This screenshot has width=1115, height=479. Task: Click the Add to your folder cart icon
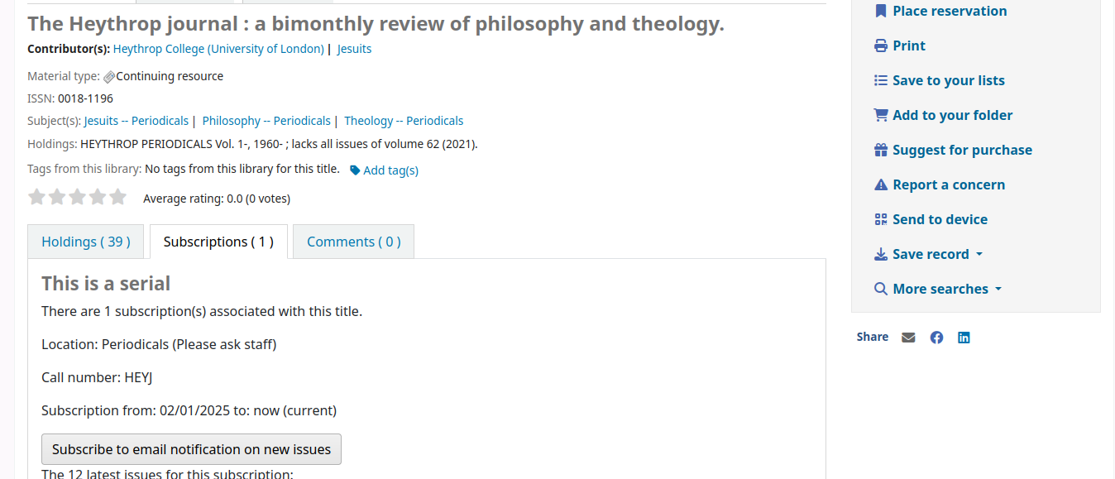click(881, 116)
